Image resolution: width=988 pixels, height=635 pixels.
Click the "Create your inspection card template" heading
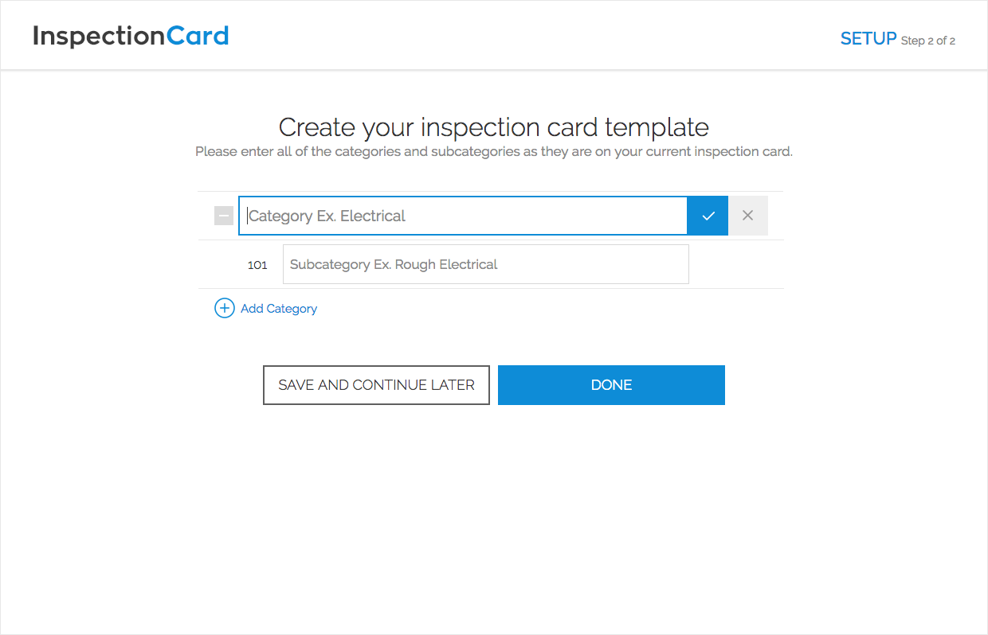tap(493, 127)
